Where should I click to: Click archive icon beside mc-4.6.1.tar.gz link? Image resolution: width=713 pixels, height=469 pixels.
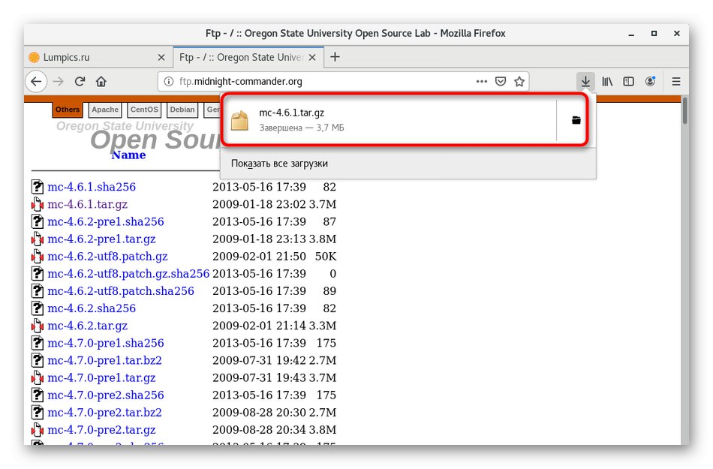click(38, 205)
